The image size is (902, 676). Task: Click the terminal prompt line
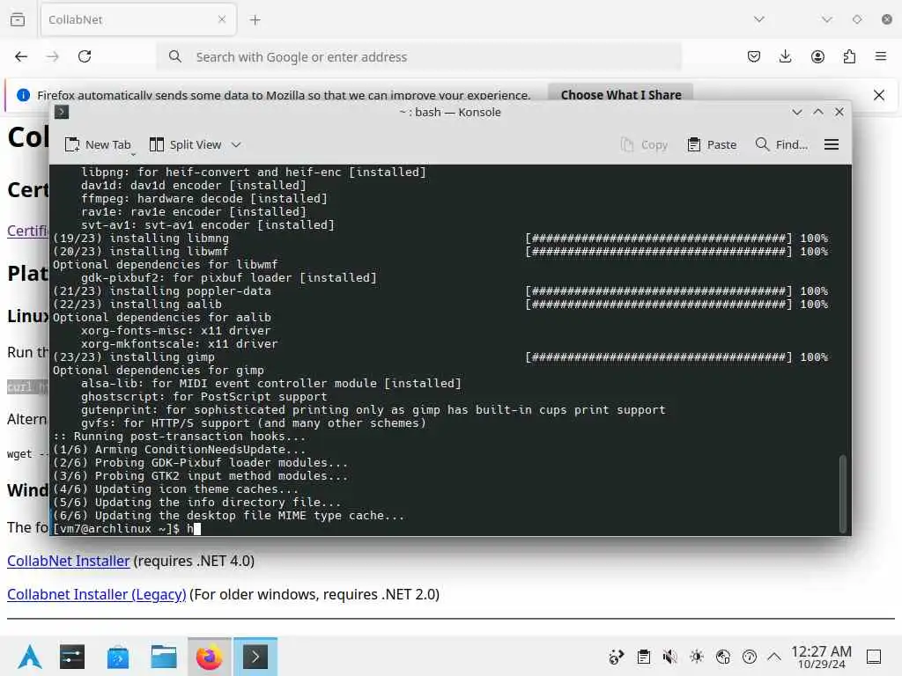coord(444,529)
